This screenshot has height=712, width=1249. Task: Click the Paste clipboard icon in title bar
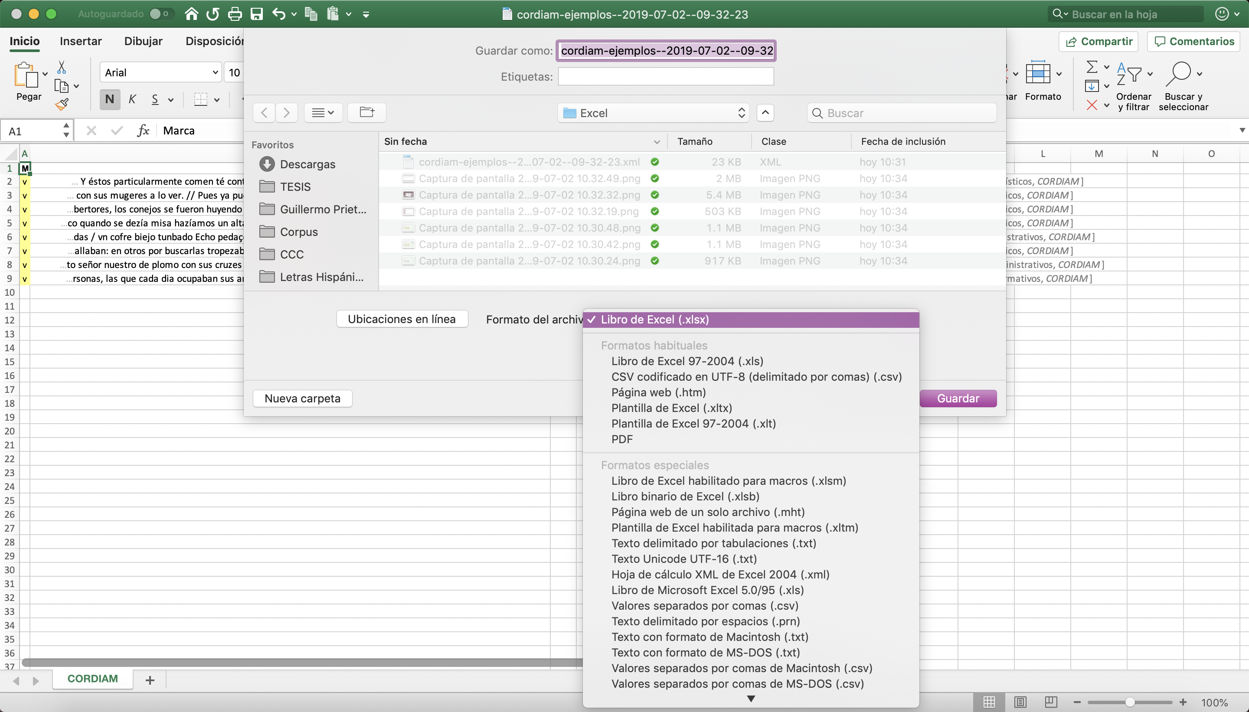point(333,14)
